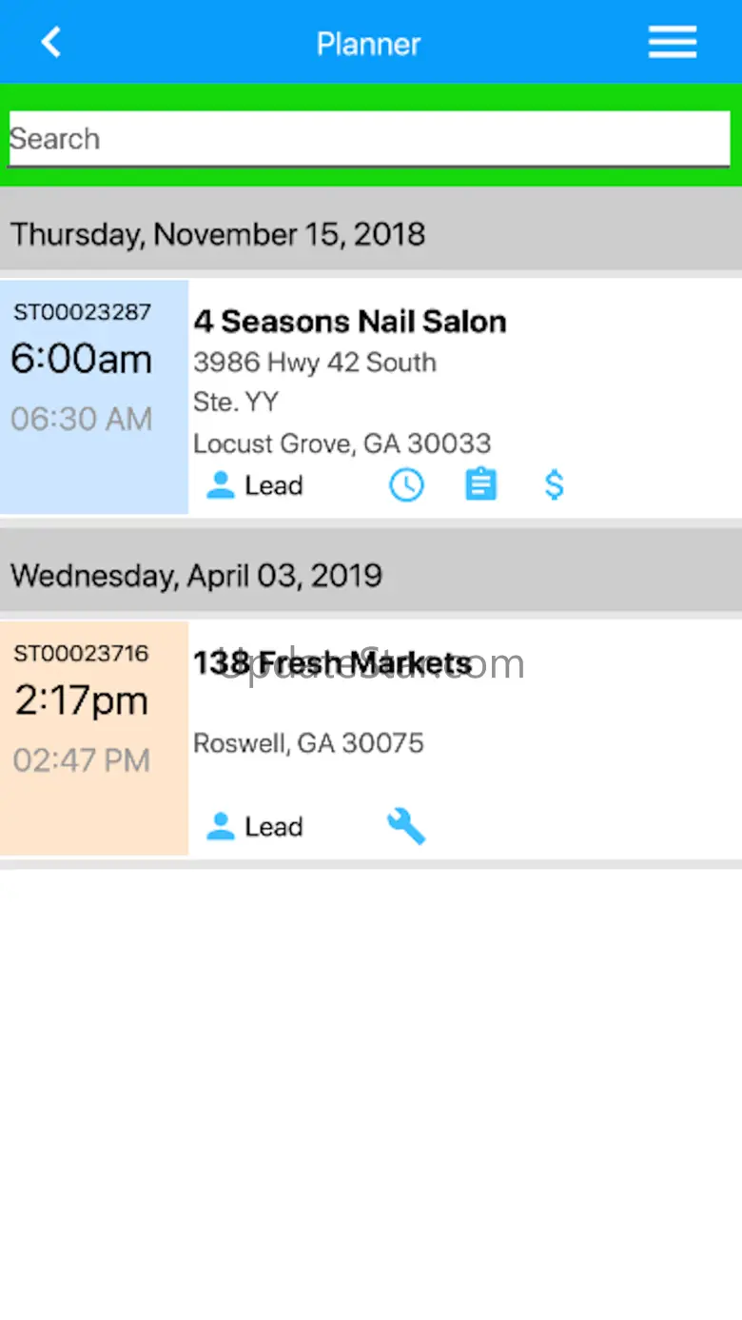Tap the Thursday, November 15, 2018 header

(219, 234)
